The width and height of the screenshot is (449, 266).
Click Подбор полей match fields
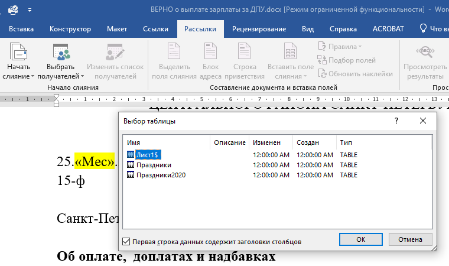click(346, 60)
